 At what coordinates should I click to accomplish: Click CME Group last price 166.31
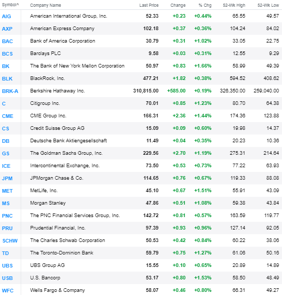click(x=151, y=116)
